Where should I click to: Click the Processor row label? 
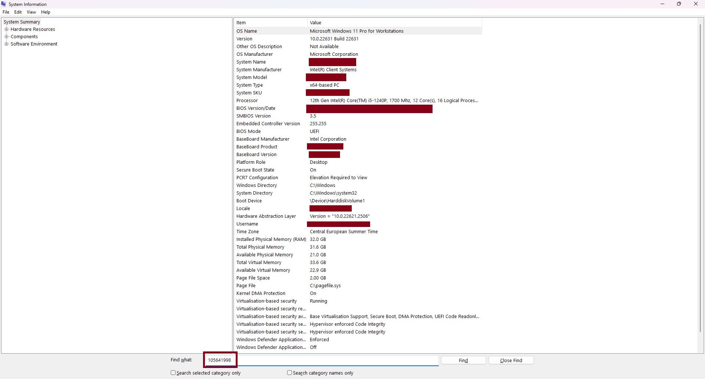coord(247,101)
